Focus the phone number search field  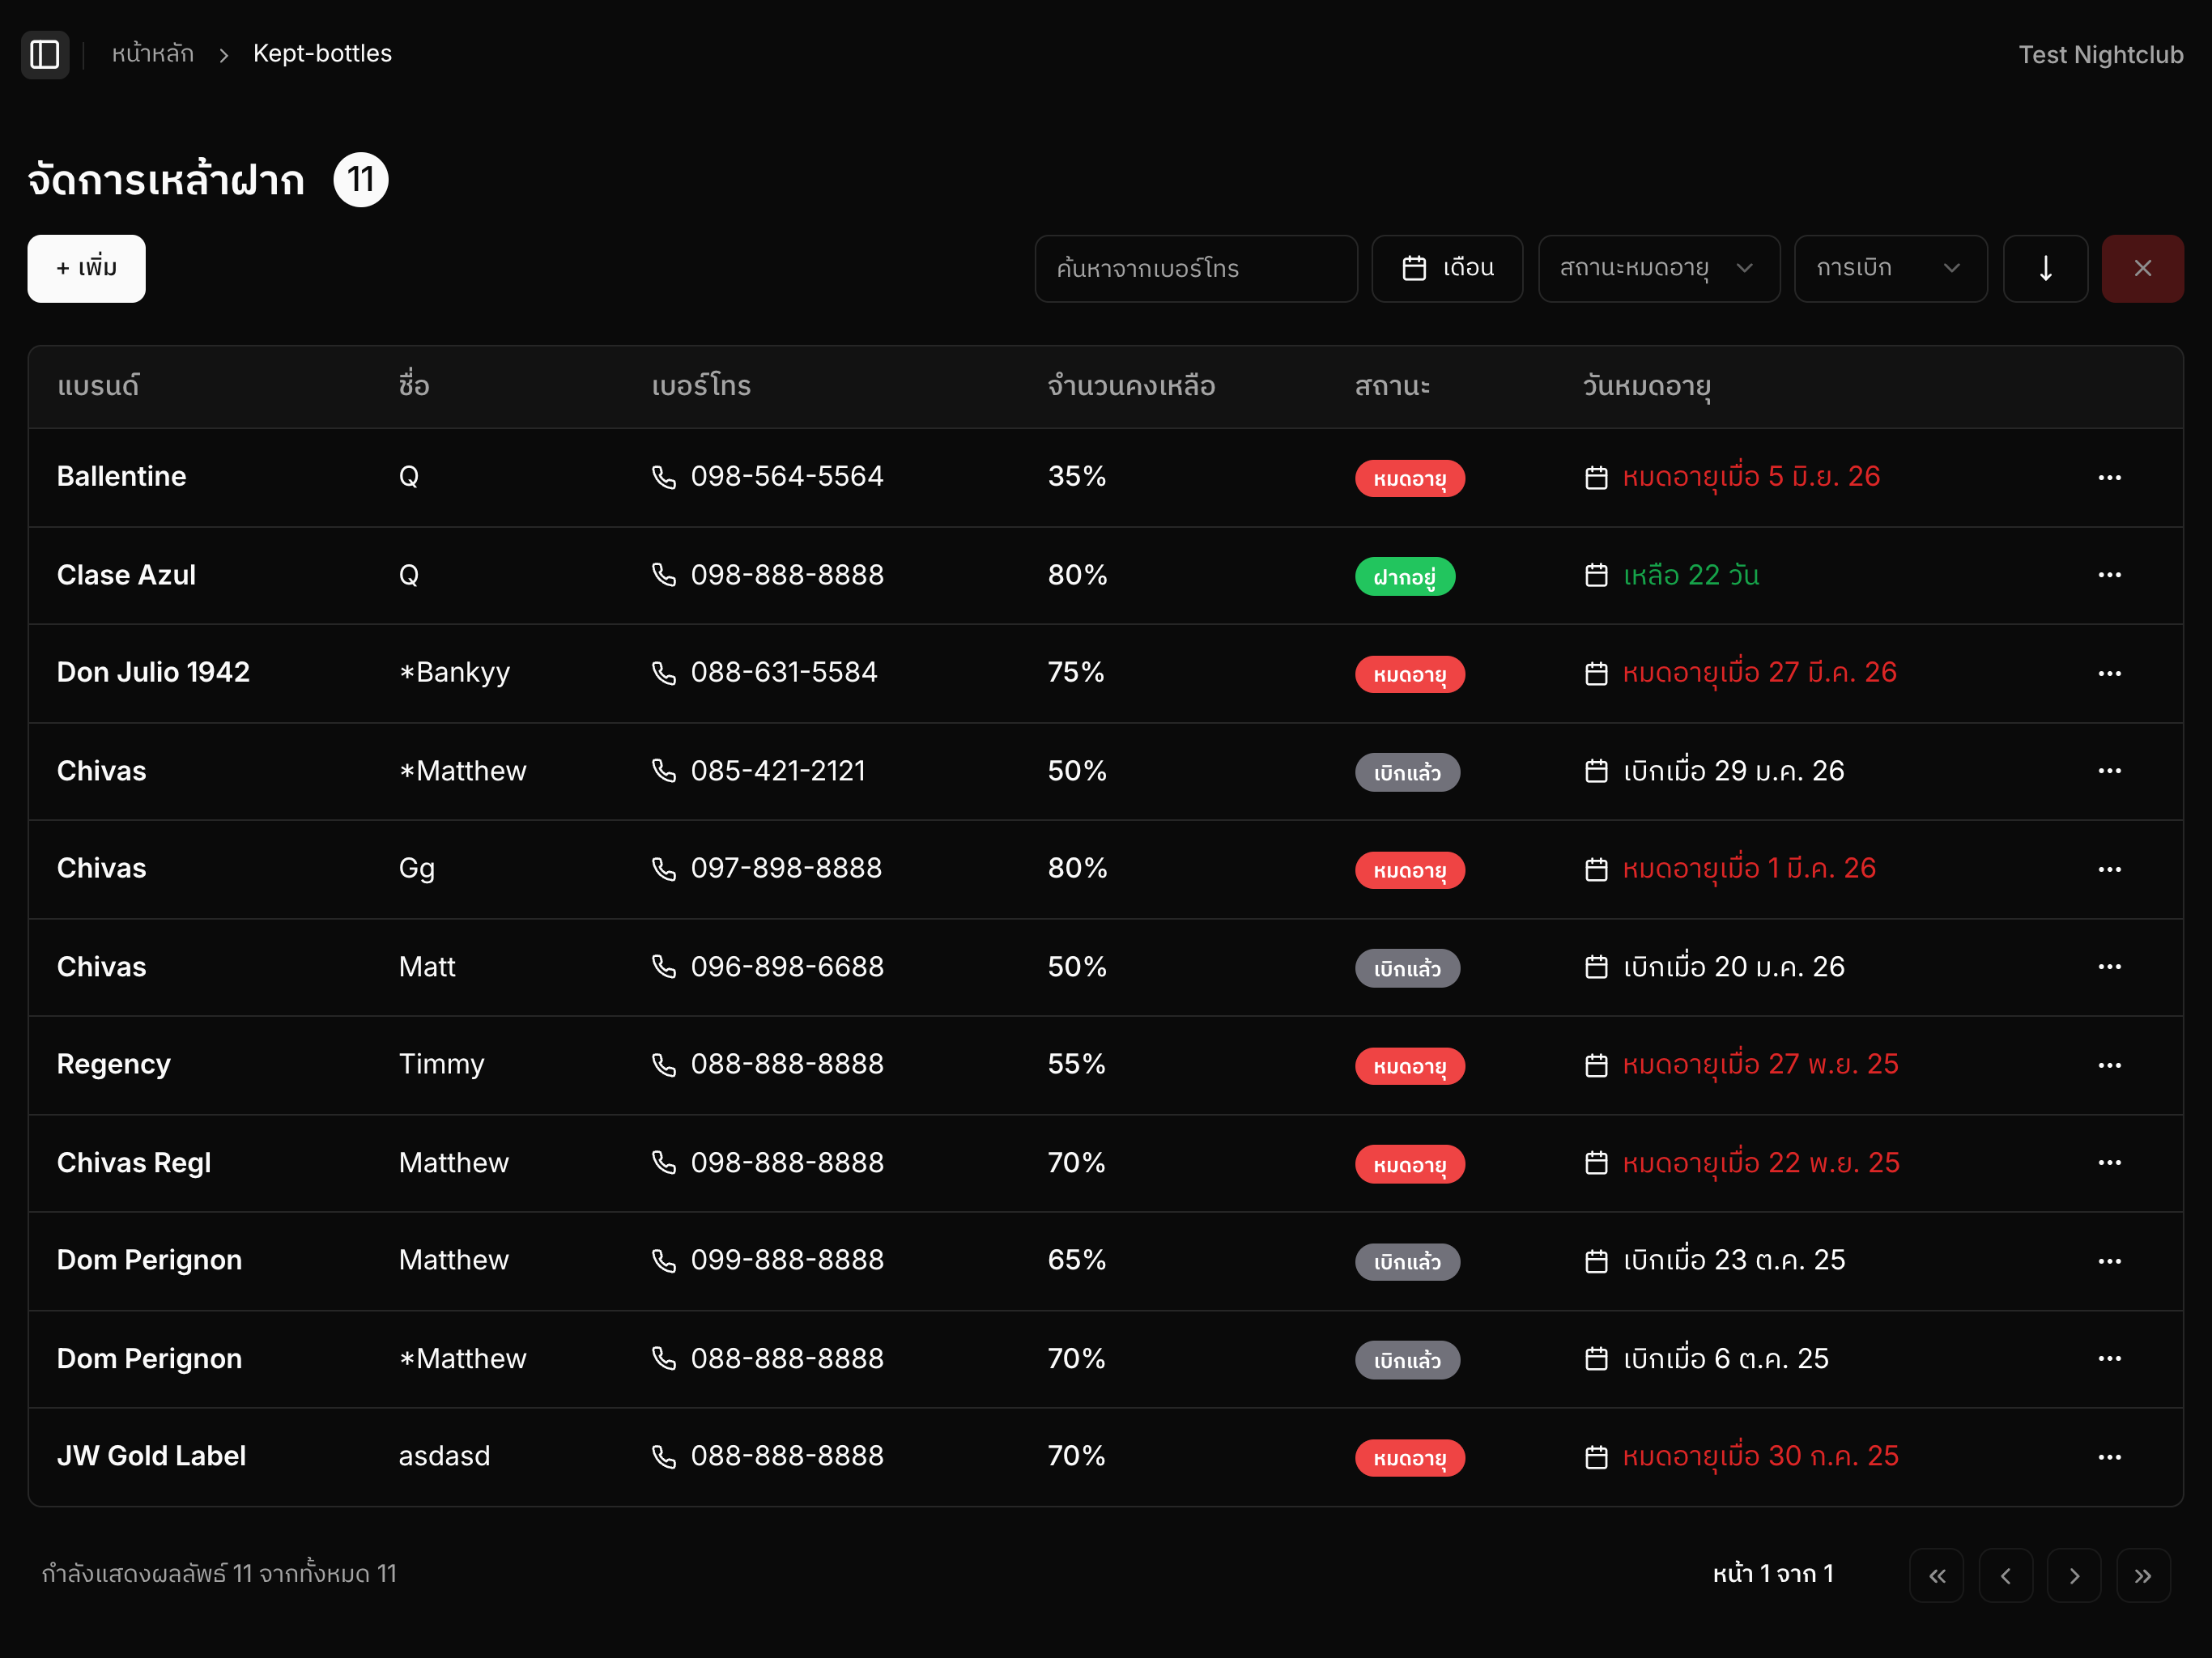(x=1196, y=268)
